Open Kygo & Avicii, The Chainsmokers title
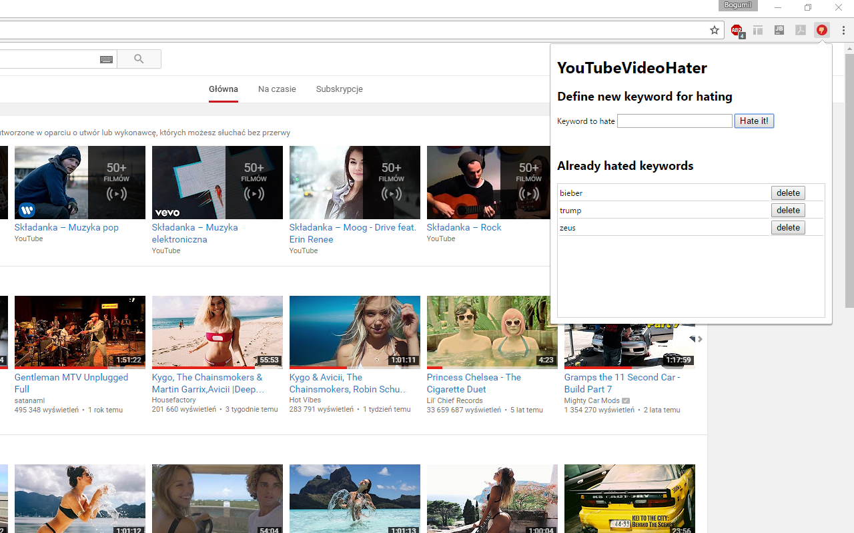This screenshot has width=854, height=533. point(348,383)
